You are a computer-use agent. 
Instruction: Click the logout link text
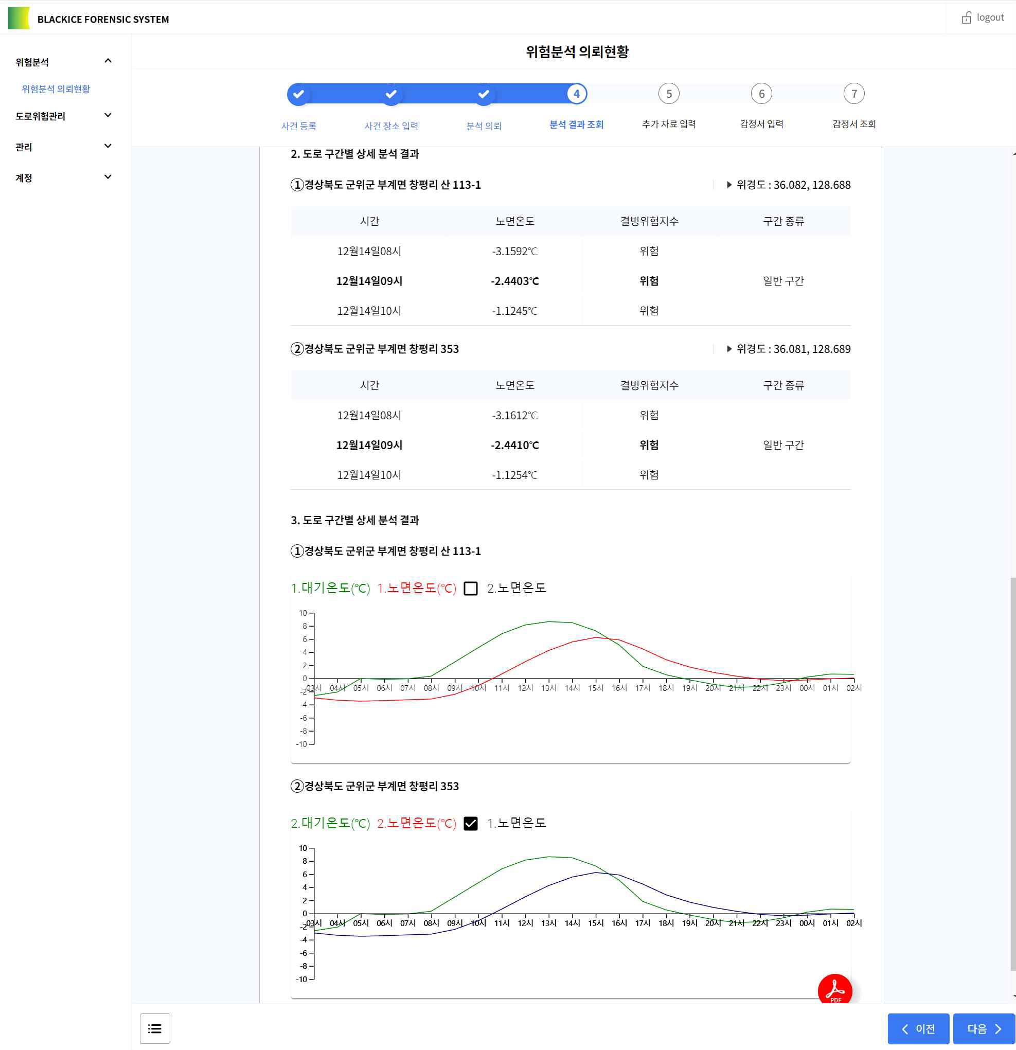click(x=990, y=17)
